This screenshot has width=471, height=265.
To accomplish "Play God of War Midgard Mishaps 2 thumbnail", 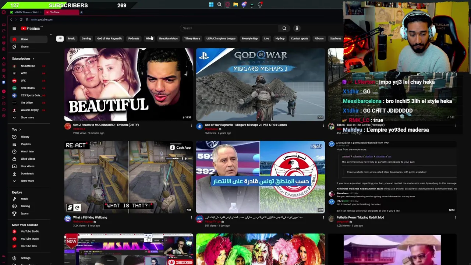I will [261, 84].
